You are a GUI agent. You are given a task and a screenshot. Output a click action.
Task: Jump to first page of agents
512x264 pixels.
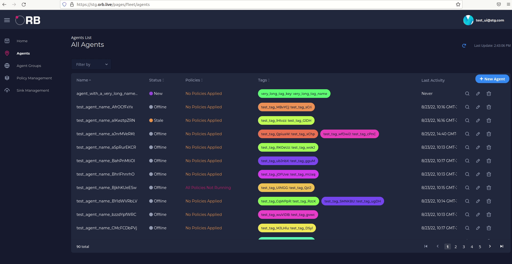[x=426, y=246]
